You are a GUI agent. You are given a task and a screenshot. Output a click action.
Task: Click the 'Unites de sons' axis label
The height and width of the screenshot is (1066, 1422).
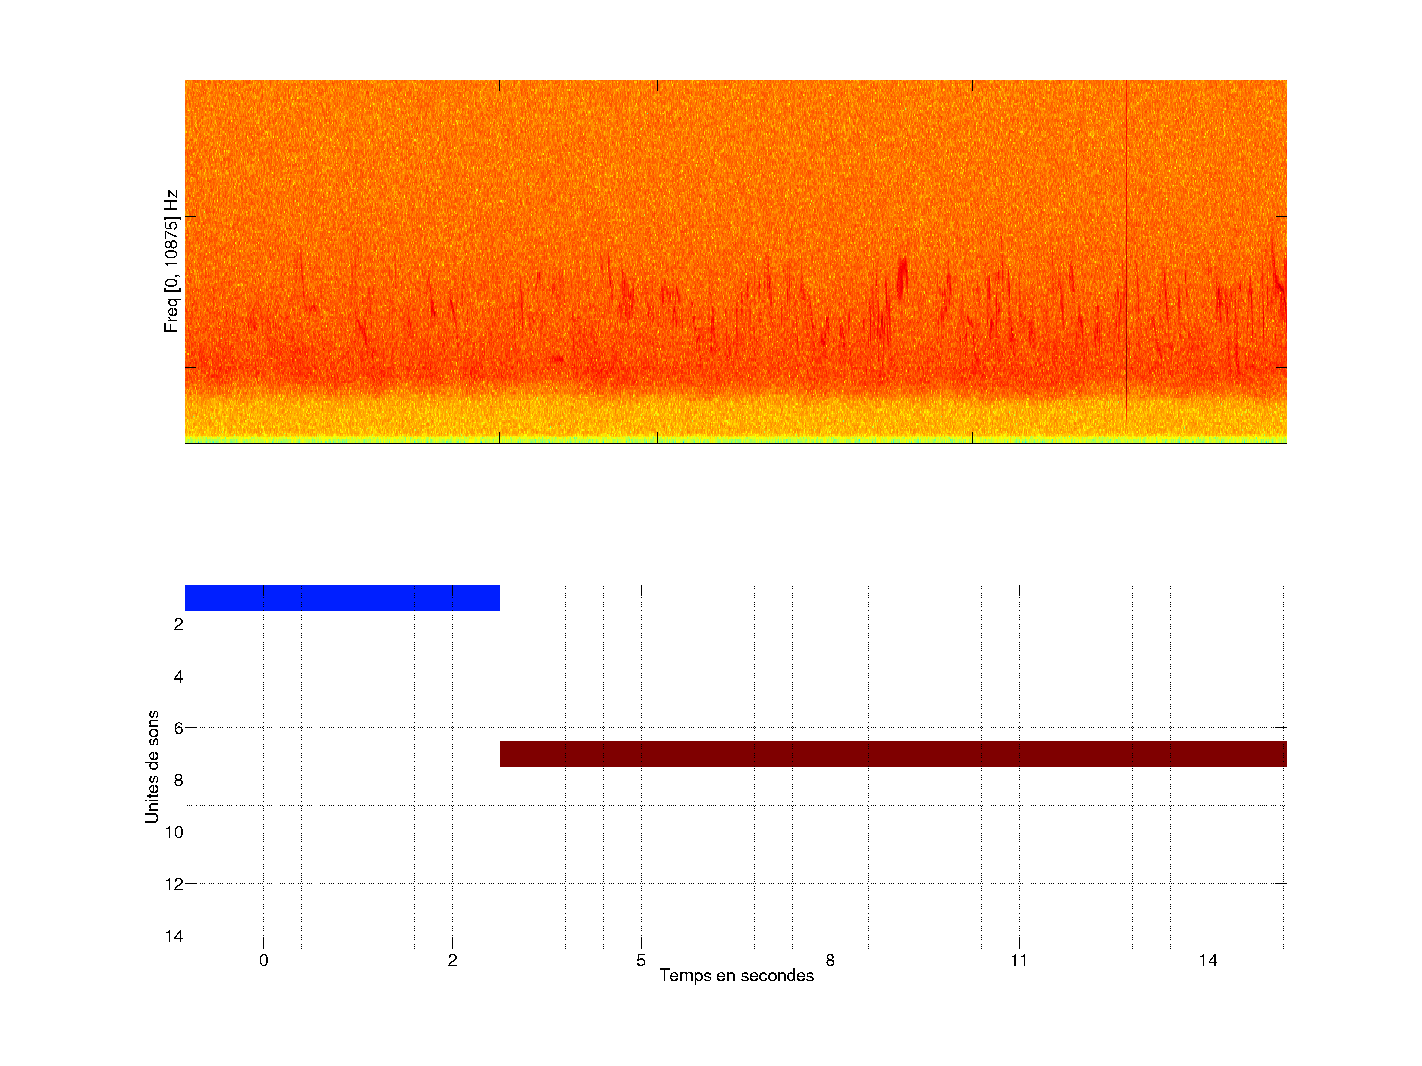pos(152,766)
